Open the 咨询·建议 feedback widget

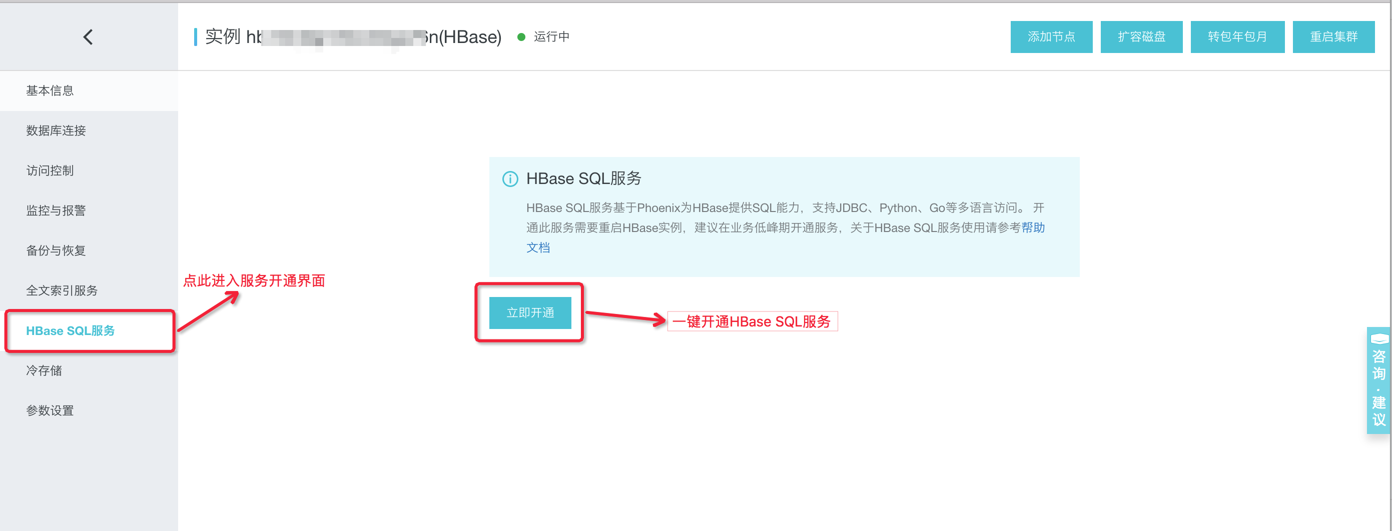1378,380
